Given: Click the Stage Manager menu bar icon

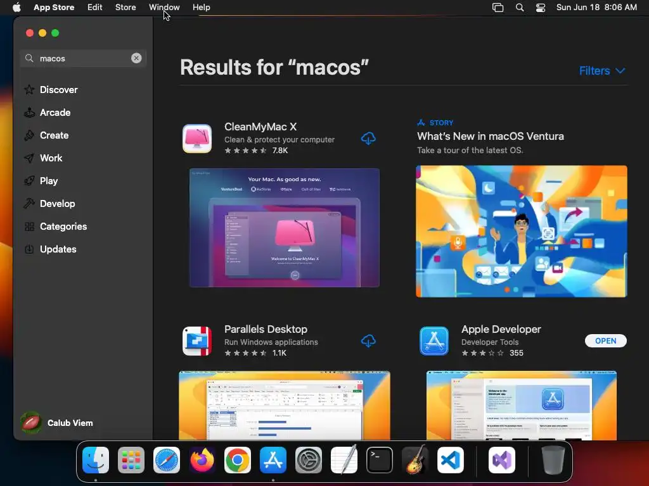Looking at the screenshot, I should click(x=498, y=8).
